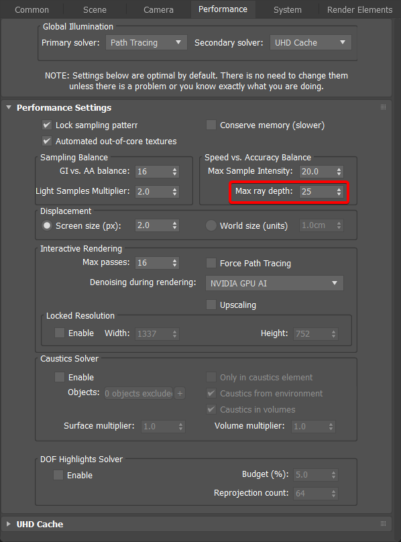Image resolution: width=401 pixels, height=542 pixels.
Task: Click the 0 objects excluded button
Action: coord(138,393)
